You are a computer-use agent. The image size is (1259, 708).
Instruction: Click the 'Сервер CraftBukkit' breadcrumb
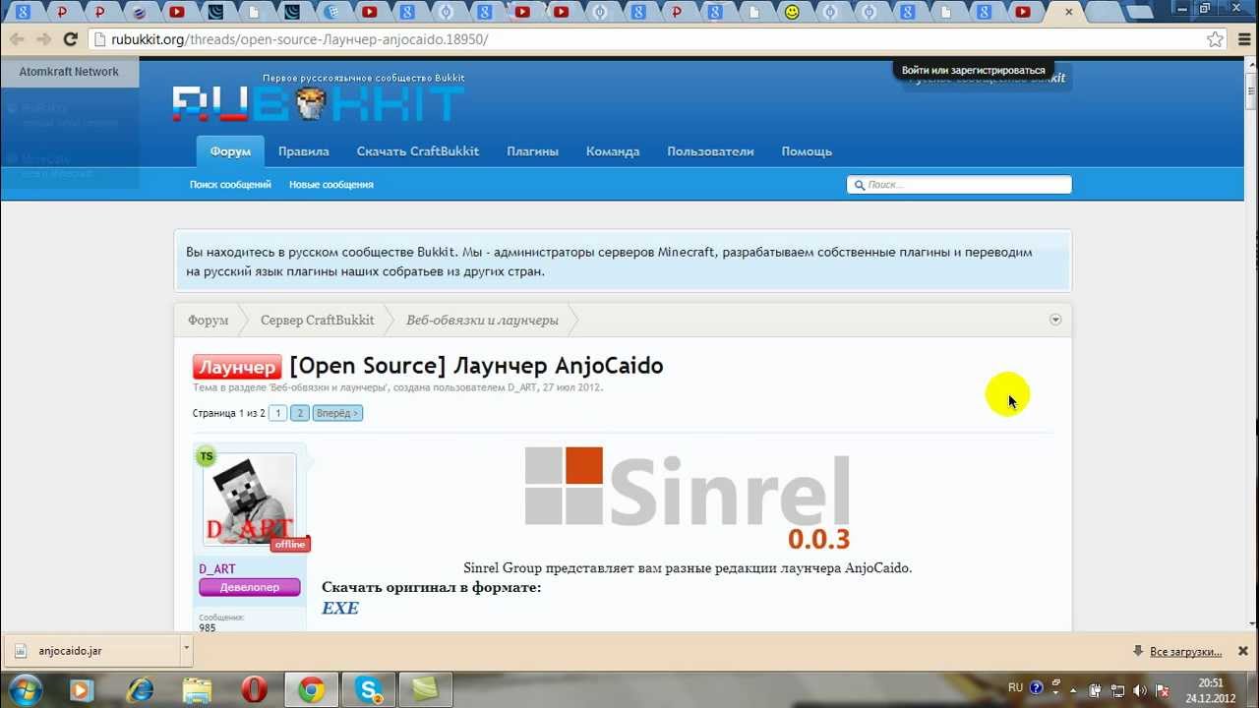click(x=318, y=320)
